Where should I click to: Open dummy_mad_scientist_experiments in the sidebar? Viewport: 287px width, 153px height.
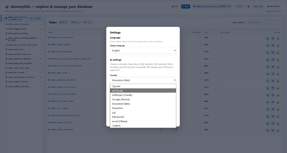pos(24,45)
